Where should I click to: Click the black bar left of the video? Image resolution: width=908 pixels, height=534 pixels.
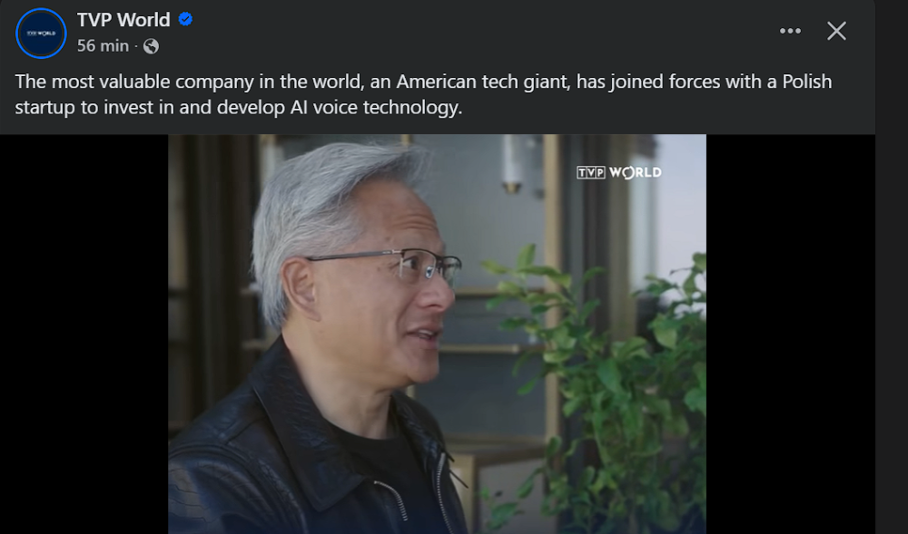point(84,334)
